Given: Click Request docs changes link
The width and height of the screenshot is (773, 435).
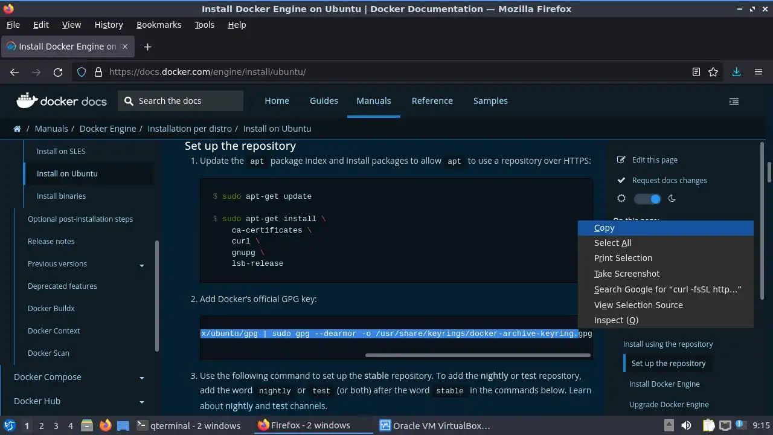Looking at the screenshot, I should [669, 181].
